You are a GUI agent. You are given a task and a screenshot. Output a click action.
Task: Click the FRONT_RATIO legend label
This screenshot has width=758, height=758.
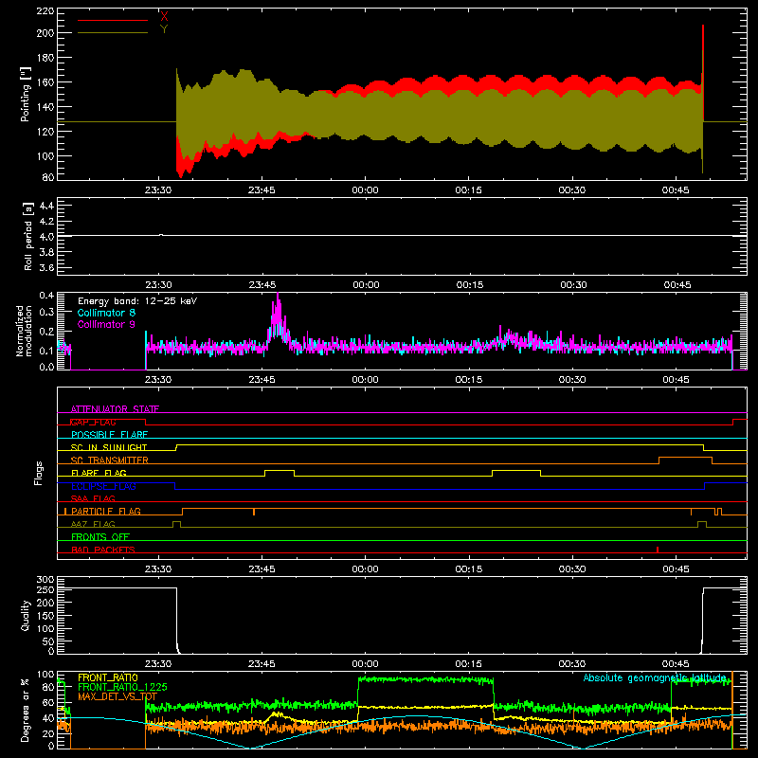[108, 677]
